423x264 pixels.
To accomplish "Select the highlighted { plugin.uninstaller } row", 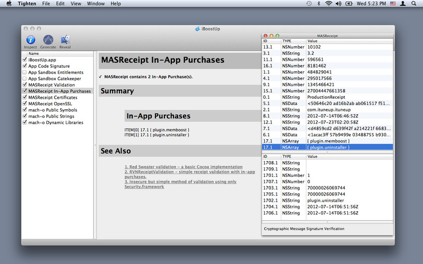I will (x=327, y=147).
